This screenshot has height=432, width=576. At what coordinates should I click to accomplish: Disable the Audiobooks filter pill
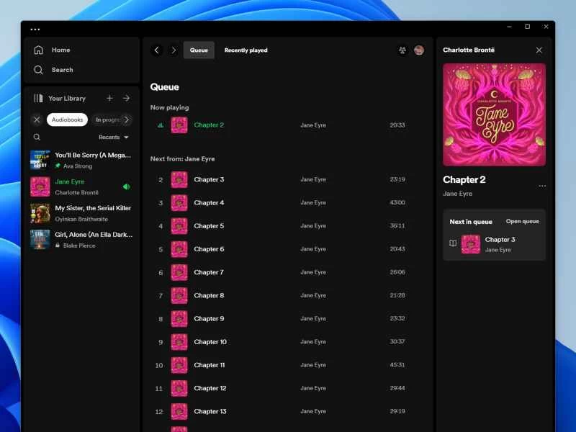(x=67, y=120)
